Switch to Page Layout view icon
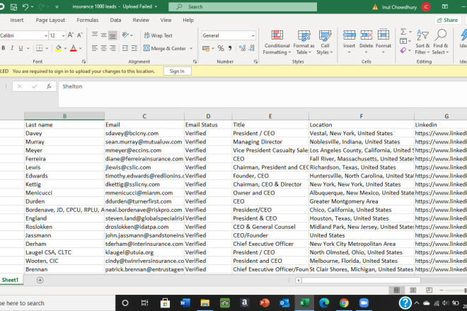Image resolution: width=467 pixels, height=311 pixels. point(413,290)
